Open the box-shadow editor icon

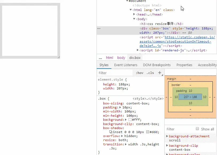[111, 132]
